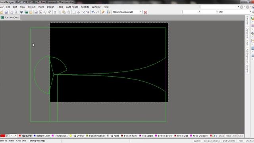Open the Edit menu
The height and width of the screenshot is (143, 254).
point(15,7)
